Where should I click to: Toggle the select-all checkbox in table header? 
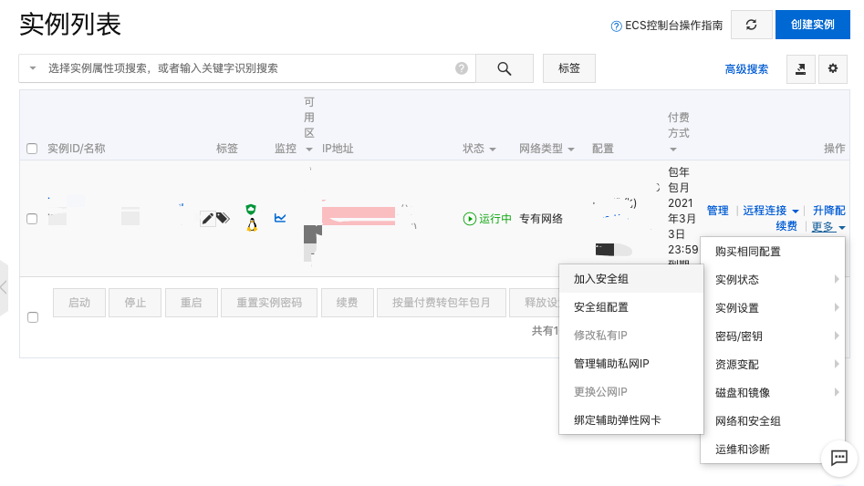(32, 149)
